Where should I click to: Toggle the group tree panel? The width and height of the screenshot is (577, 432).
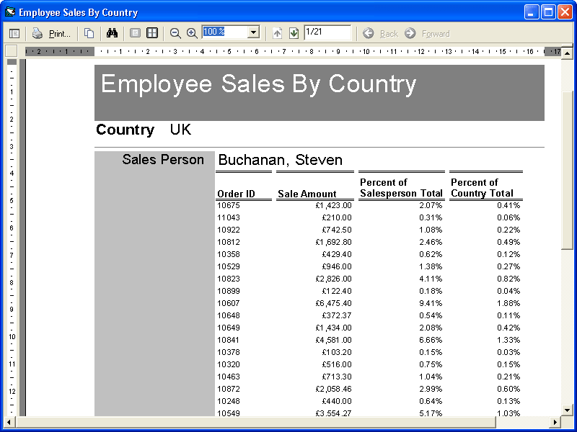coord(14,33)
